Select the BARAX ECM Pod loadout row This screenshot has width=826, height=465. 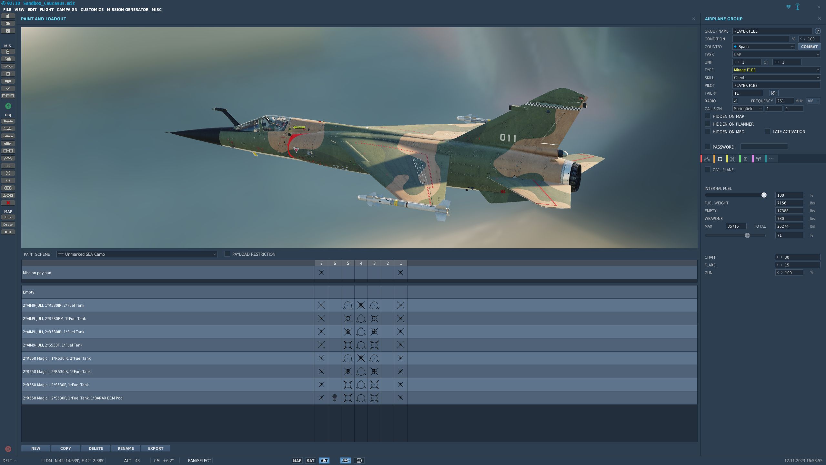pos(73,398)
